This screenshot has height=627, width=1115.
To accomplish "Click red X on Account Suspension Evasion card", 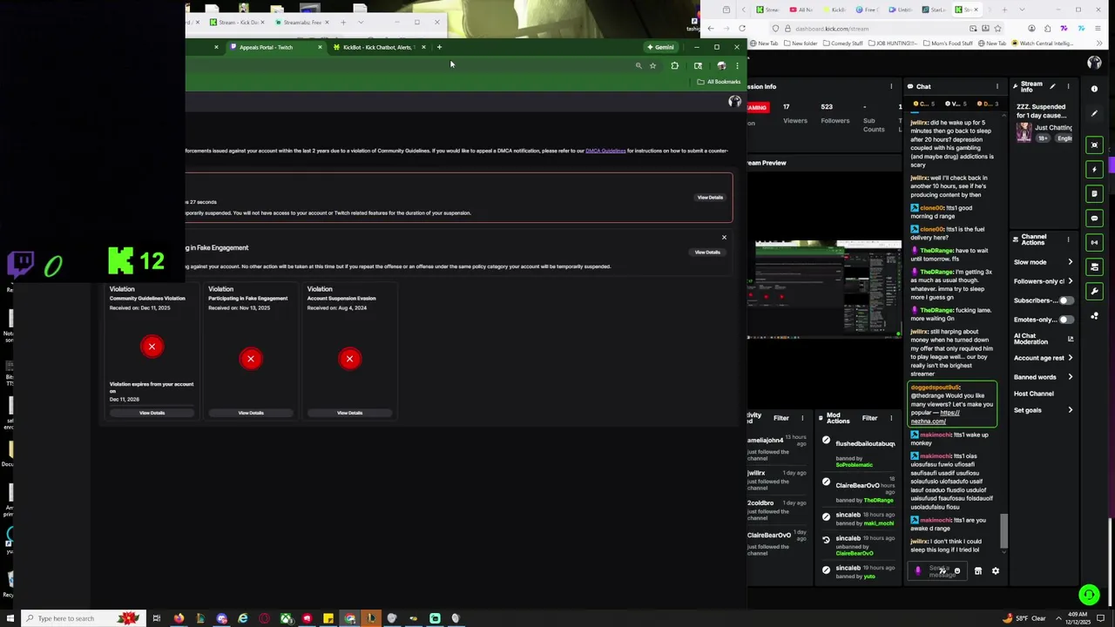I will (x=349, y=359).
